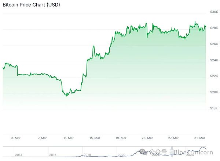
Task: Click the 23. Mar date label
Action: 147,138
